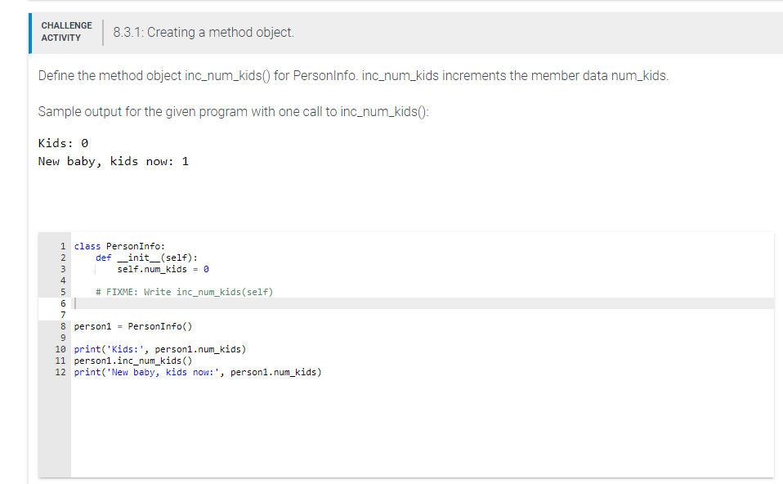Click the 'person1.inc_num_kids()' line
The image size is (783, 484).
133,361
